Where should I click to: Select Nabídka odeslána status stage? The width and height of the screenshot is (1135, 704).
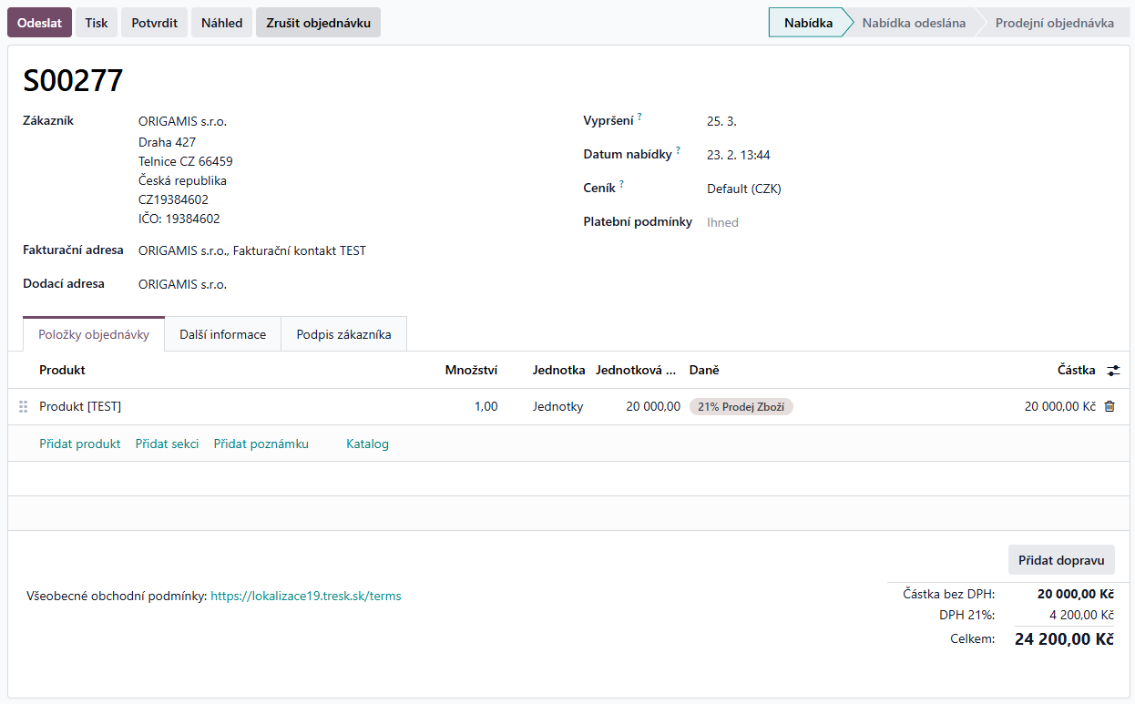(x=913, y=23)
